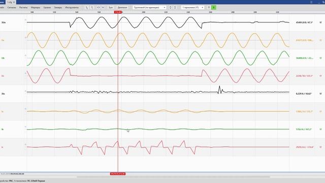Click the 1Г harmonic indicator of Uc row

320,76
